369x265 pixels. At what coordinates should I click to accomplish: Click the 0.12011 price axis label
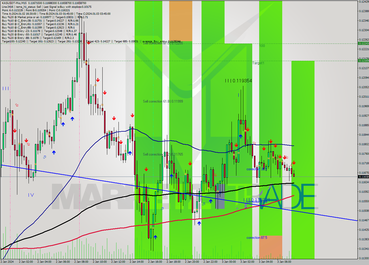click(364, 96)
